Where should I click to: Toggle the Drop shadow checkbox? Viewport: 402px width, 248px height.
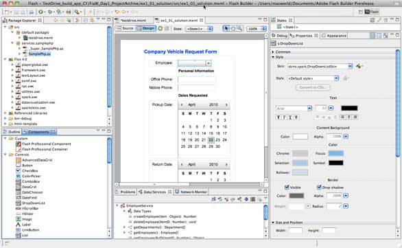pos(319,187)
